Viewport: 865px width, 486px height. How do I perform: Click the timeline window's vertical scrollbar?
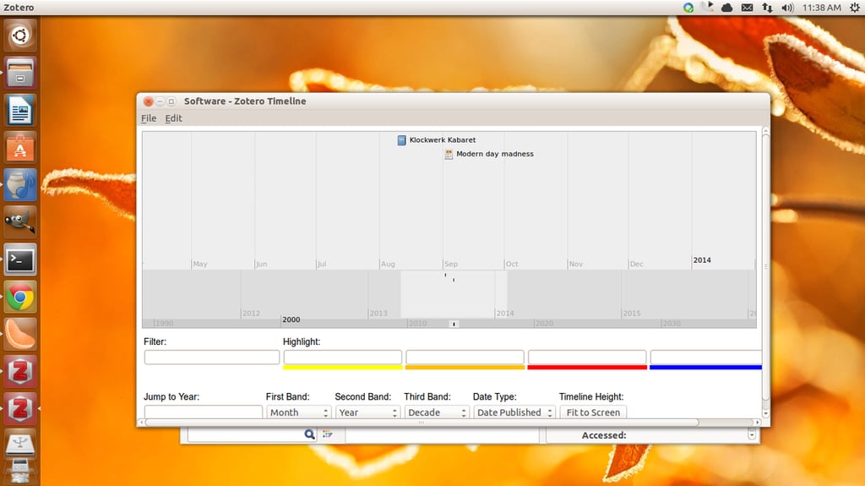[765, 265]
